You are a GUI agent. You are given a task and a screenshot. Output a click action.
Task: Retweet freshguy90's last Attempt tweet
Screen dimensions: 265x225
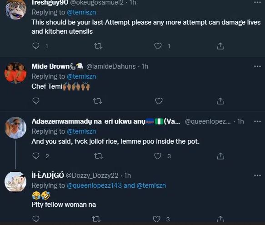click(98, 46)
